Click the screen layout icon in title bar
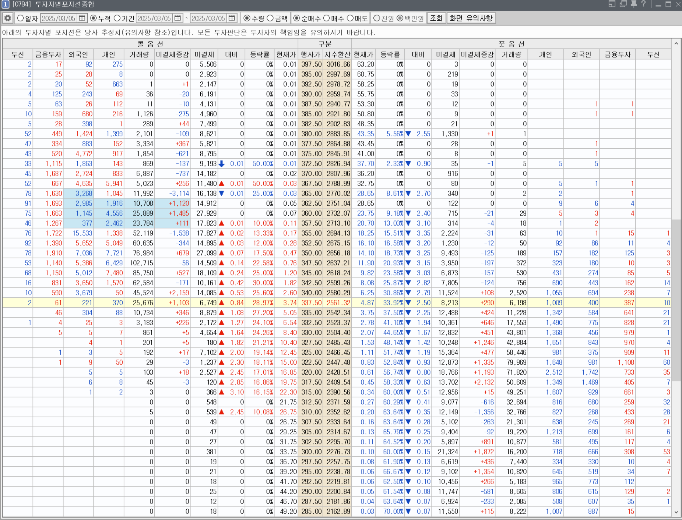This screenshot has height=520, width=682. [x=612, y=4]
